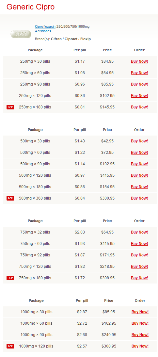
Task: Click POP badge beside 500mg × 360 pills
Action: (x=10, y=198)
